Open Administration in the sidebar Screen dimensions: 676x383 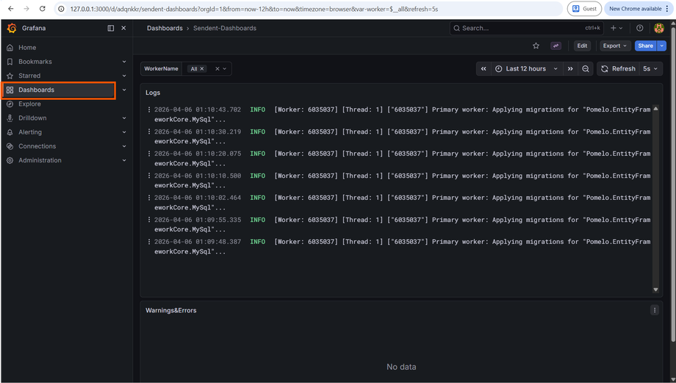tap(40, 160)
